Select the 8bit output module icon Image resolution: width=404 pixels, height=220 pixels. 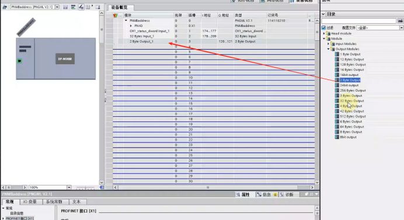337,137
